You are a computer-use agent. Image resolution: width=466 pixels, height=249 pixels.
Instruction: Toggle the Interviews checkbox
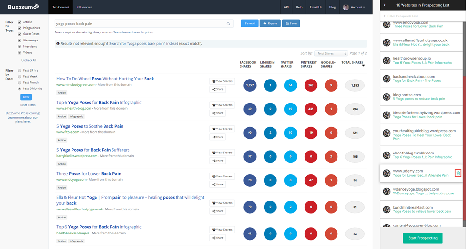point(20,46)
